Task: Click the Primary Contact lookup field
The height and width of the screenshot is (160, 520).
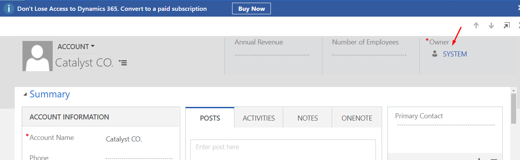Action: (446, 124)
